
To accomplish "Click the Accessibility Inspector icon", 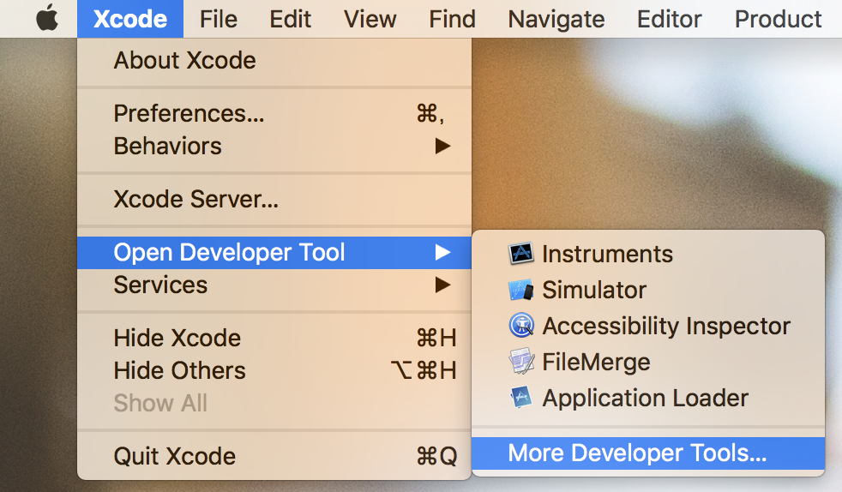I will [x=521, y=326].
